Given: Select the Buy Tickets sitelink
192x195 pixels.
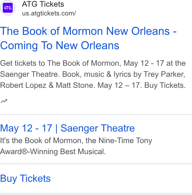Looking at the screenshot, I should point(25,178).
